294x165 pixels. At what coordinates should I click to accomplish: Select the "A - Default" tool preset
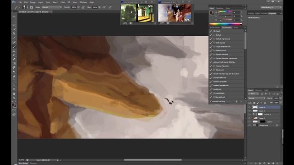(x=226, y=35)
